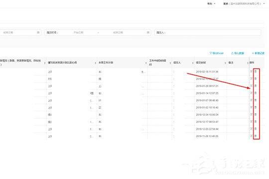Edit the record submitted 2019-01-07

coord(252,100)
